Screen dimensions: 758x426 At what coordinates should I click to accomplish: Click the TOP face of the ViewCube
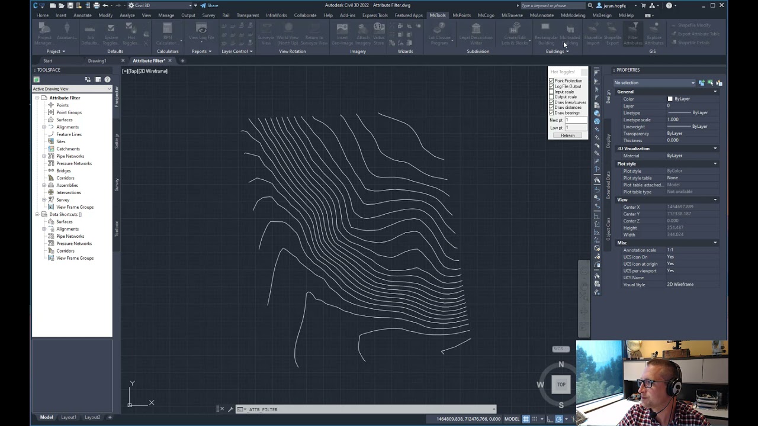561,385
